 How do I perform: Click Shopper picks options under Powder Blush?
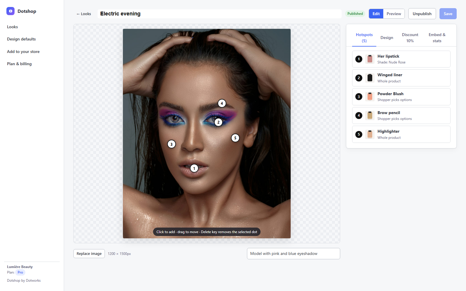click(x=395, y=100)
